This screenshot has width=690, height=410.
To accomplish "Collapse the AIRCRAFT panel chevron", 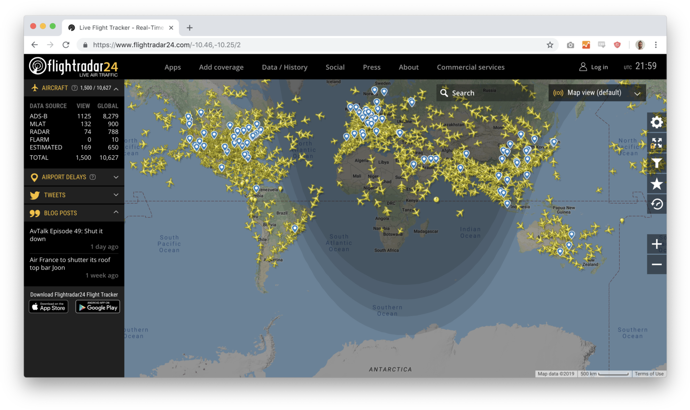I will coord(116,89).
